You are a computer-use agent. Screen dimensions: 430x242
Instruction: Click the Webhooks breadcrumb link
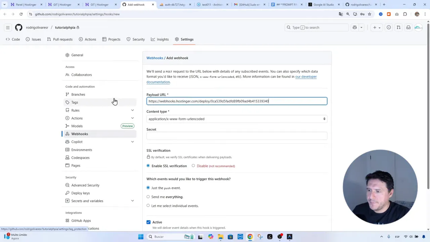[x=155, y=58]
